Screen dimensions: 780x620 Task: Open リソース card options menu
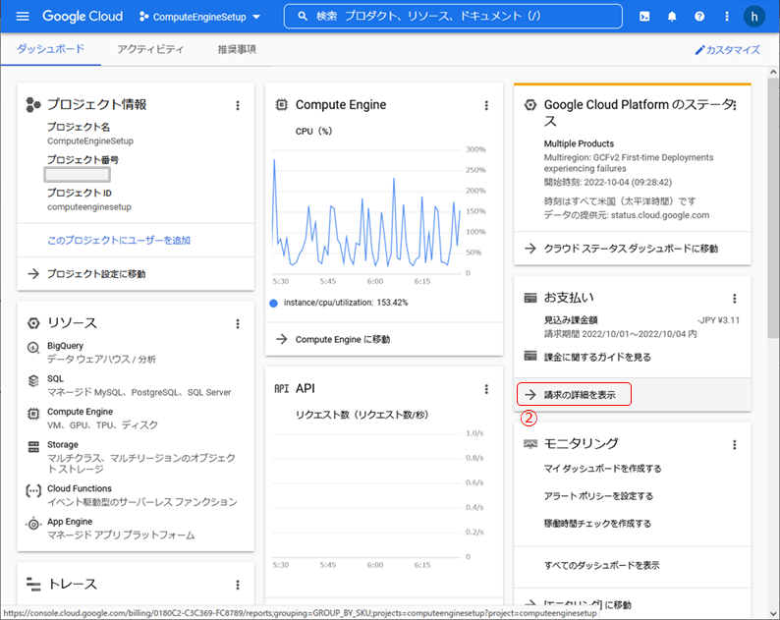point(237,323)
